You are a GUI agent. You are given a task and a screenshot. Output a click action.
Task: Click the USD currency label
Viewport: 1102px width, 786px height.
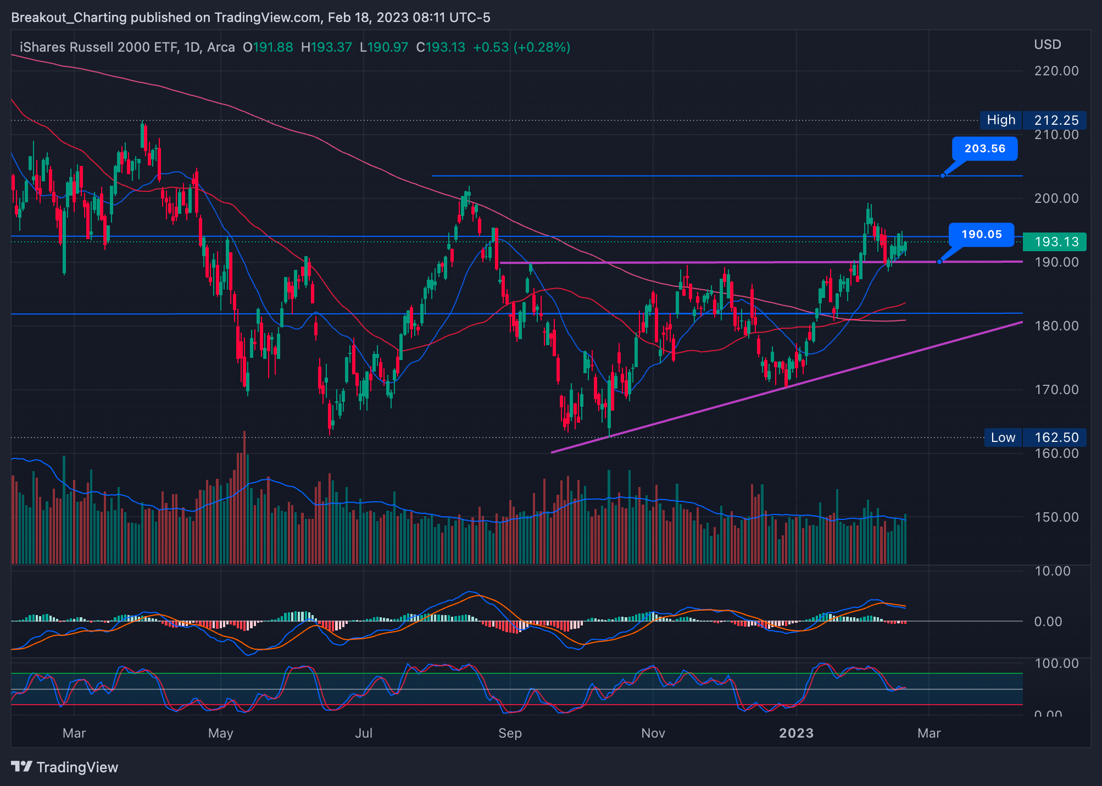(1047, 45)
